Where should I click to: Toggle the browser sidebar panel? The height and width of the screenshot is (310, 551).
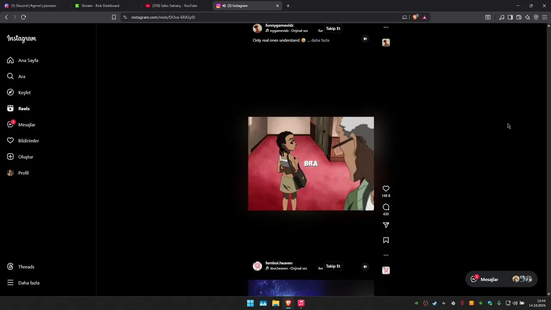click(510, 17)
